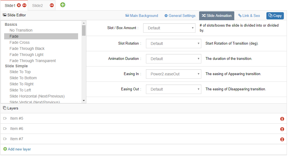Click the Basics category heading
Viewport: 288px width, 156px height.
pyautogui.click(x=11, y=24)
